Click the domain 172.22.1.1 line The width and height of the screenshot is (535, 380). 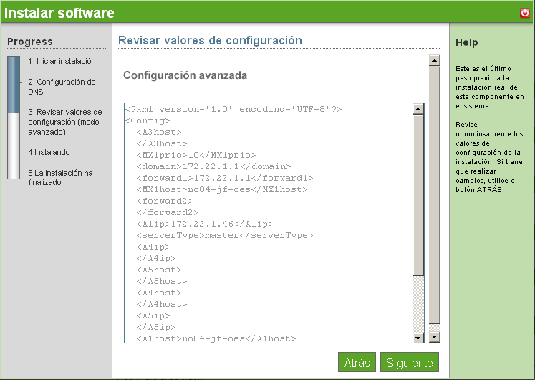213,166
